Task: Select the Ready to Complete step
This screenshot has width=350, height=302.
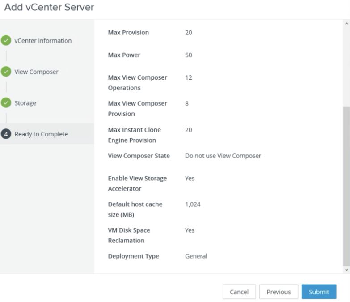Action: click(x=41, y=134)
